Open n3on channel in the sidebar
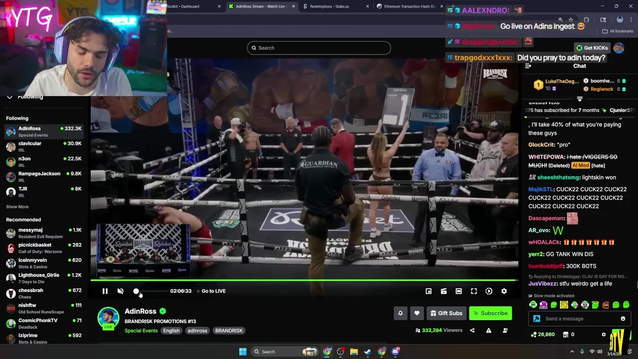Screen dimensions: 638x359 click(44, 162)
